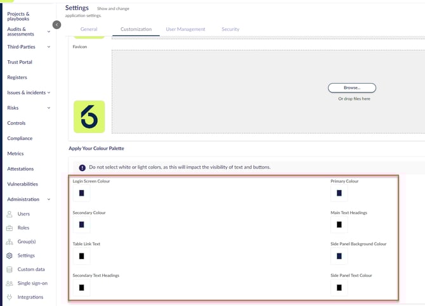Change the Primary Colour swatch
The width and height of the screenshot is (425, 306).
pyautogui.click(x=339, y=193)
